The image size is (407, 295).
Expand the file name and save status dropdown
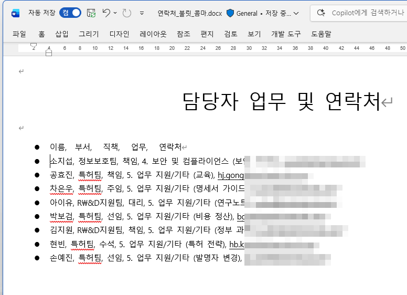coord(296,13)
